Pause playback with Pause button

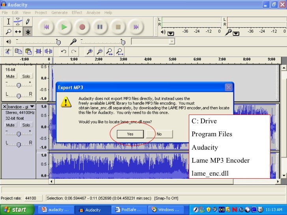[x=100, y=27]
